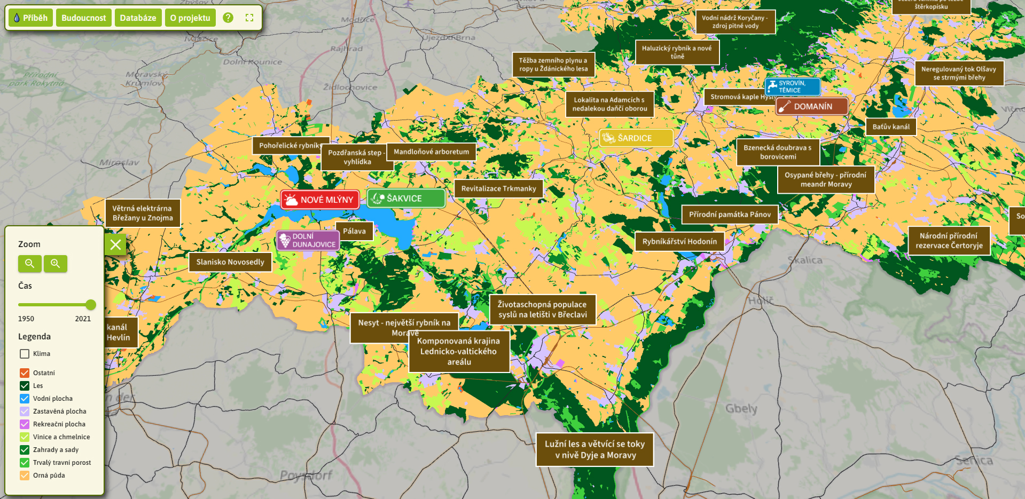Image resolution: width=1025 pixels, height=499 pixels.
Task: Open the Nové Mlýny red marker
Action: [x=319, y=200]
